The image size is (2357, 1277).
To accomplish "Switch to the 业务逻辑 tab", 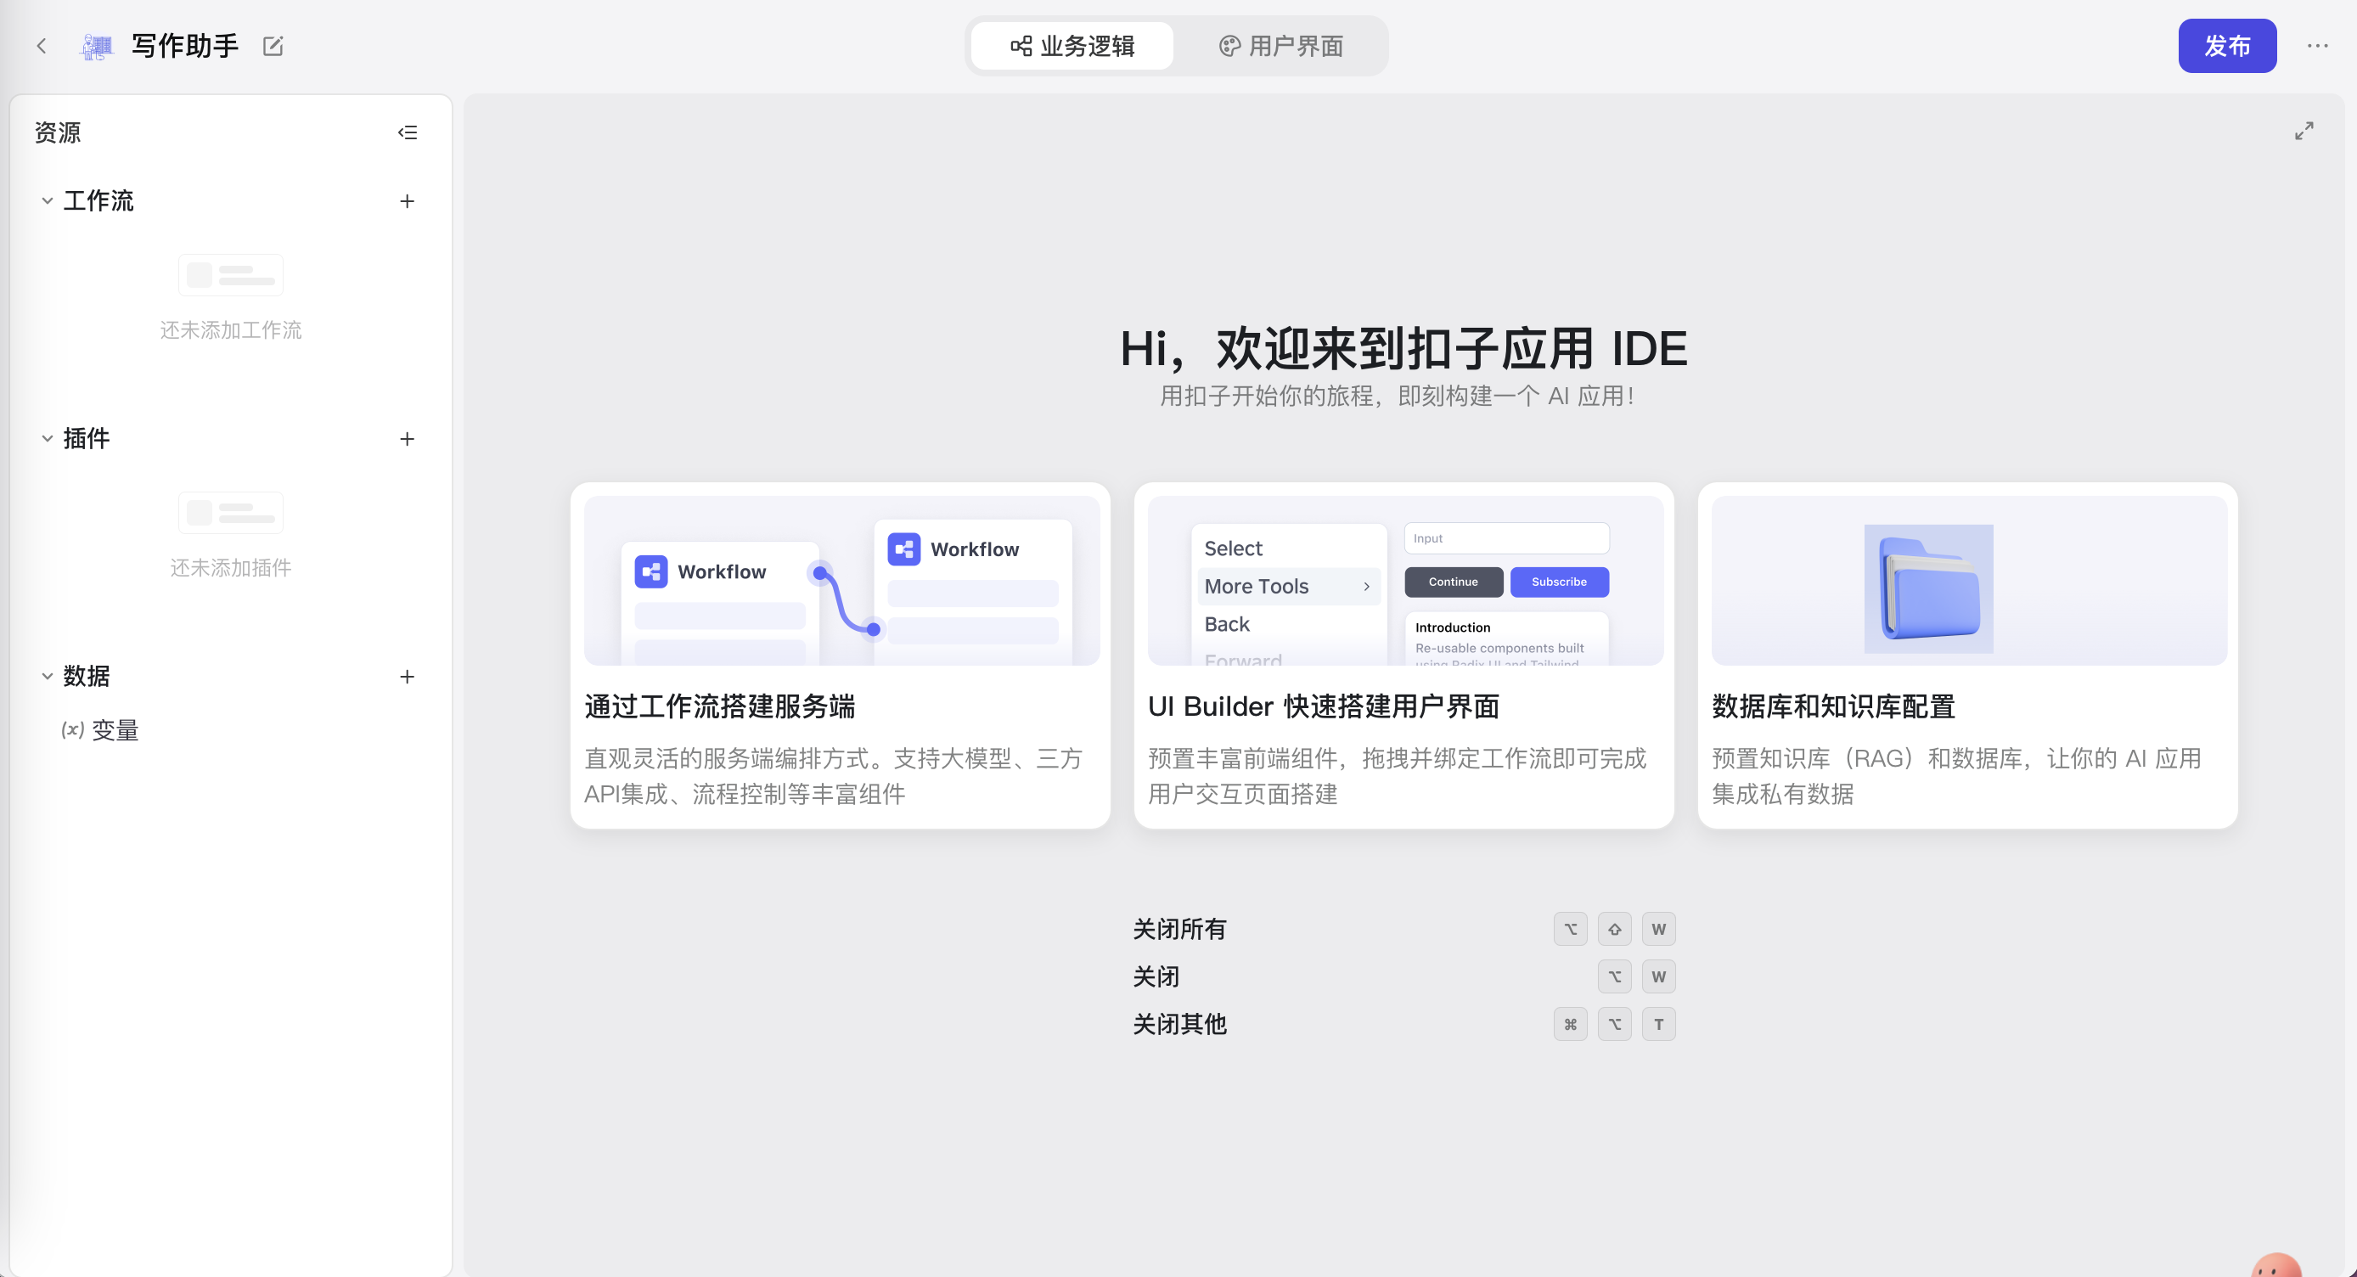I will (x=1072, y=46).
